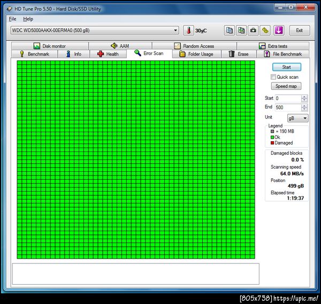This screenshot has width=321, height=304.
Task: Open the Folder Usage tab
Action: 196,54
